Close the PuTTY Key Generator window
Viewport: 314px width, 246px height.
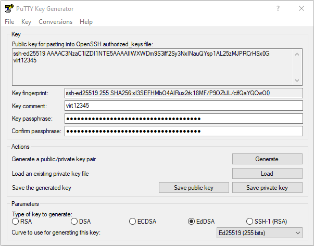coord(302,9)
